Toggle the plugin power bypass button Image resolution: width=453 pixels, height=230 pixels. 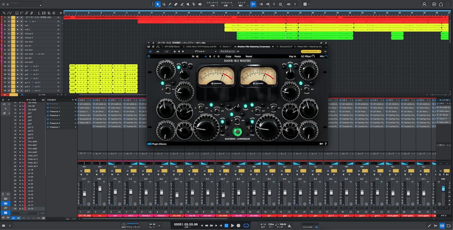(149, 56)
